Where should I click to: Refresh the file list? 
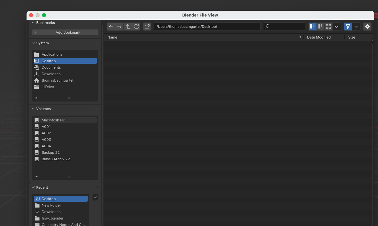(x=136, y=27)
